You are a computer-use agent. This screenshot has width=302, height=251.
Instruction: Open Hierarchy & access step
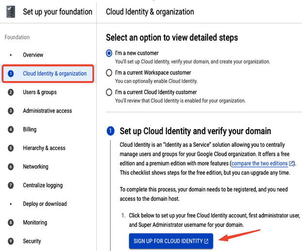[44, 148]
